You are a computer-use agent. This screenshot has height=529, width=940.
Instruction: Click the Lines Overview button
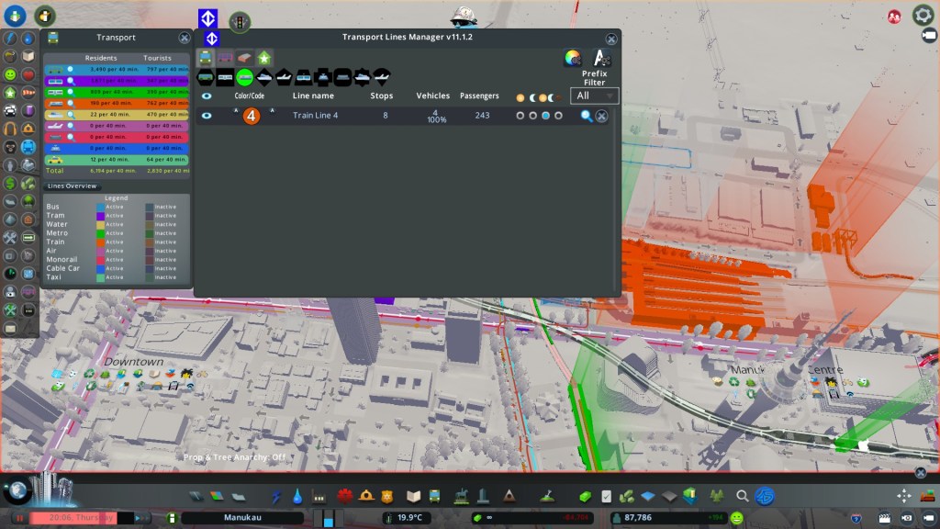pyautogui.click(x=72, y=186)
